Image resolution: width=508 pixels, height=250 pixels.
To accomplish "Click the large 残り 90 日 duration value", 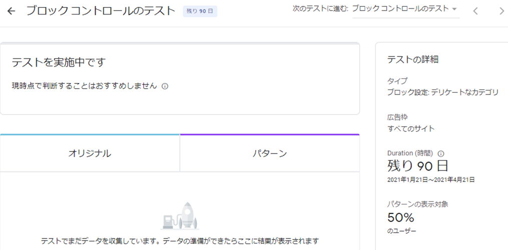I will coord(417,166).
